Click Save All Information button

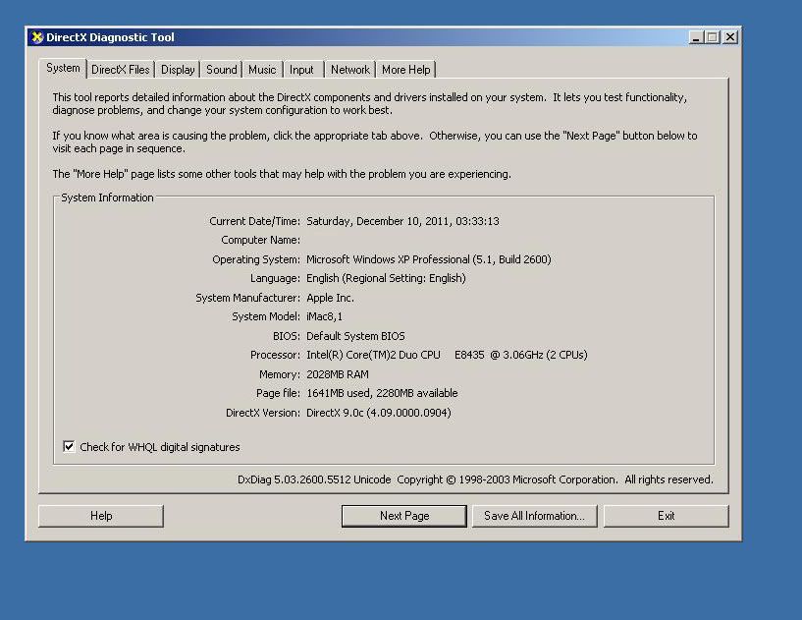[x=534, y=516]
